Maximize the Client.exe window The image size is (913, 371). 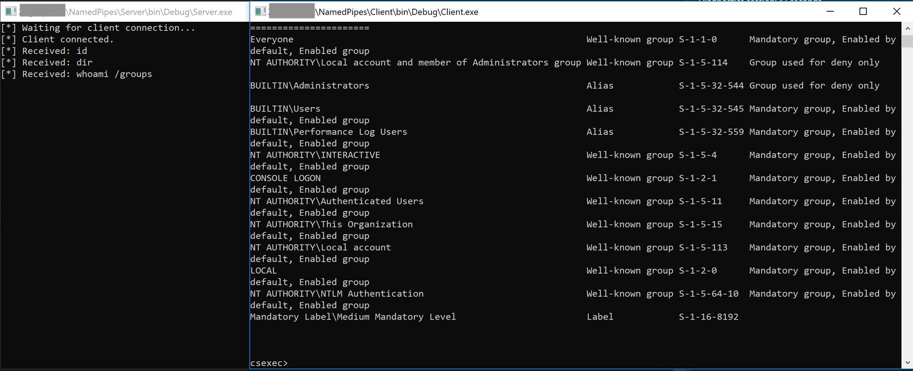pos(863,11)
